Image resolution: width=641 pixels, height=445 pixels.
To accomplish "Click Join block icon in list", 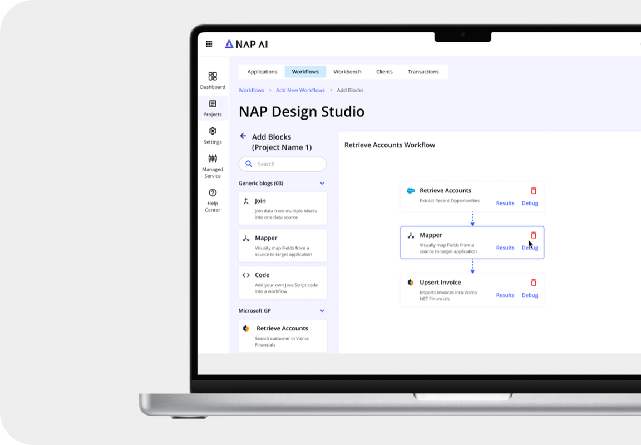I will [x=246, y=201].
